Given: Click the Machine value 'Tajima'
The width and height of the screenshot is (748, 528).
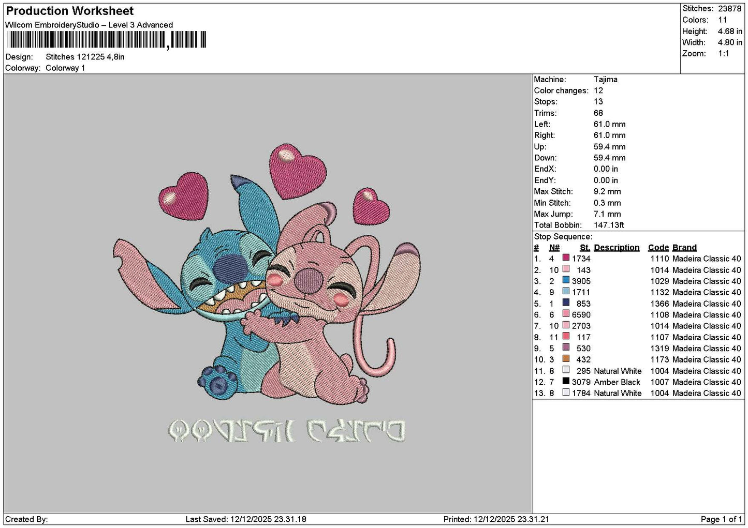Looking at the screenshot, I should [606, 80].
